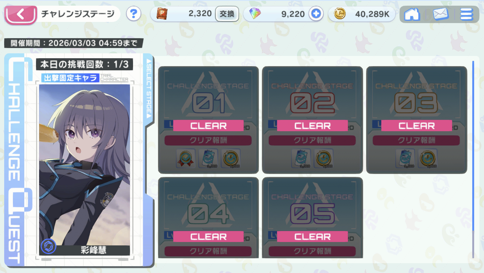Tap the gold coin currency icon
This screenshot has width=484, height=273.
click(x=340, y=14)
